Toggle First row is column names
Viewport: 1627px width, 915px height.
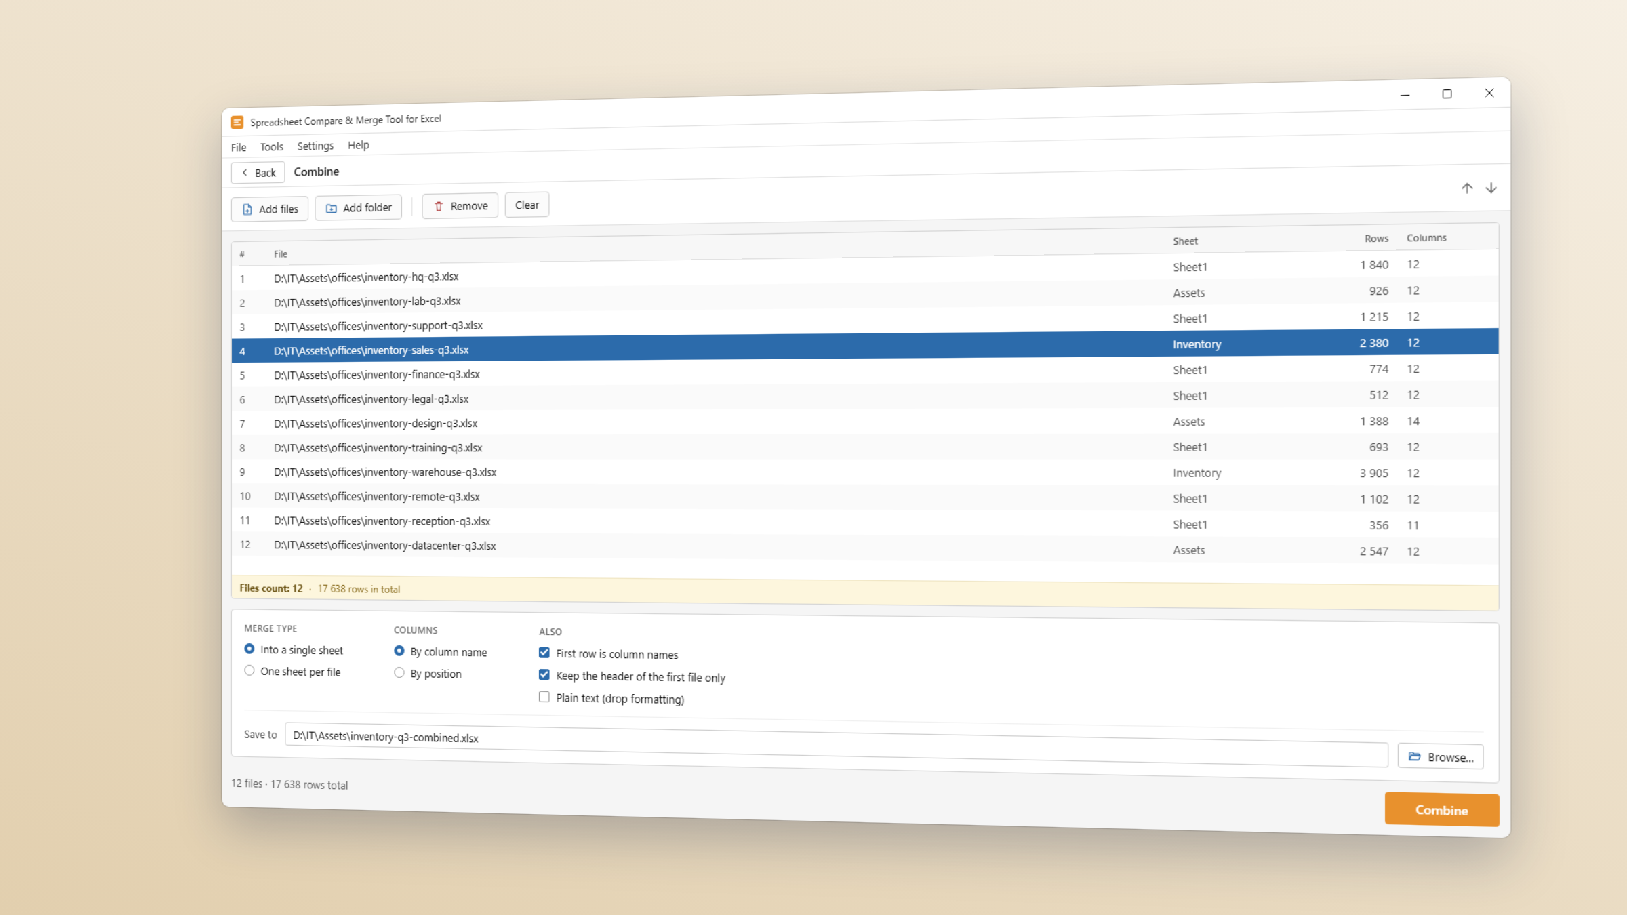[x=609, y=654]
